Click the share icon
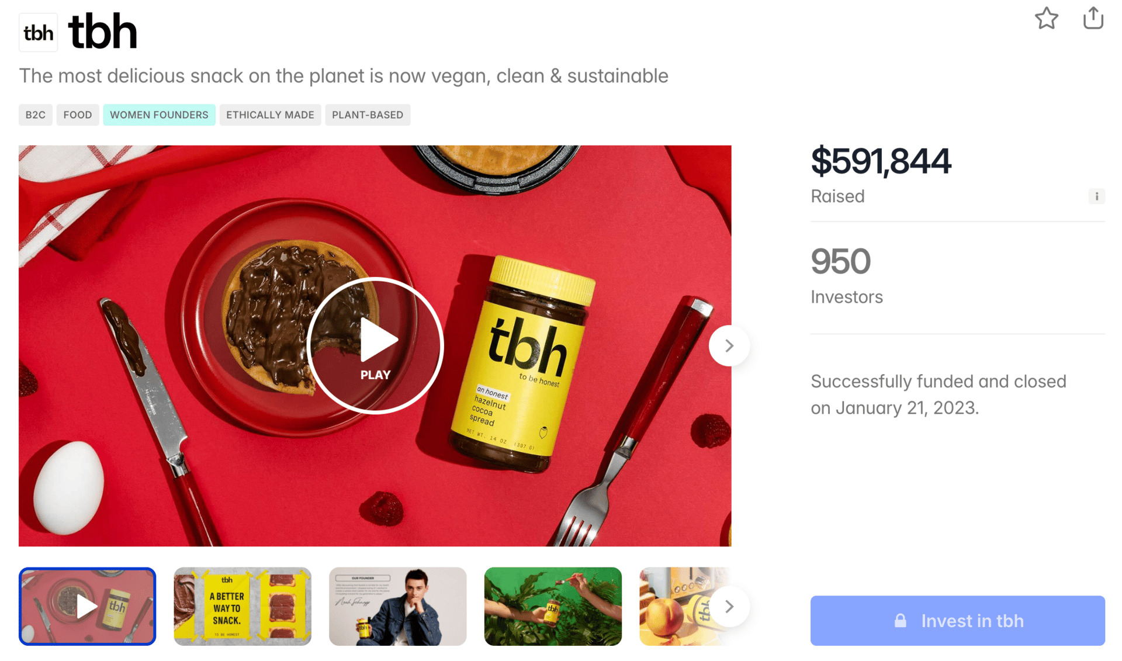The height and width of the screenshot is (661, 1122). coord(1093,18)
